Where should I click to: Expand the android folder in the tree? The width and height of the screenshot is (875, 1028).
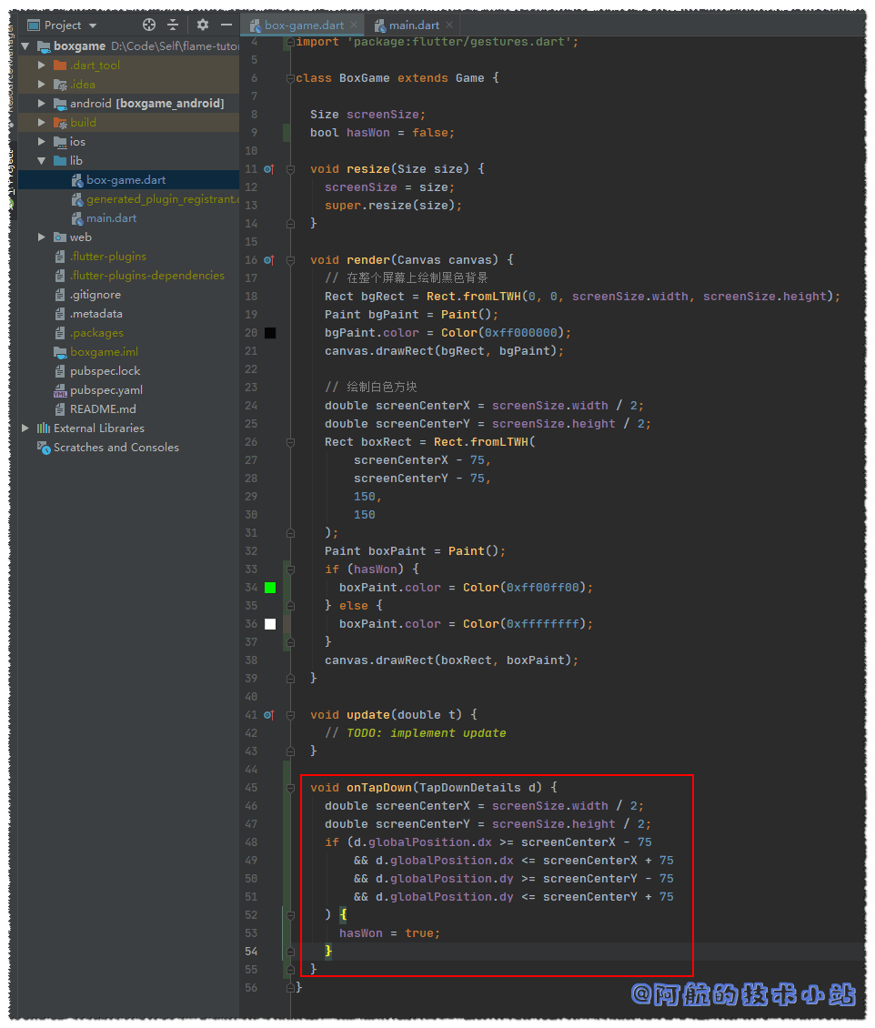point(42,104)
